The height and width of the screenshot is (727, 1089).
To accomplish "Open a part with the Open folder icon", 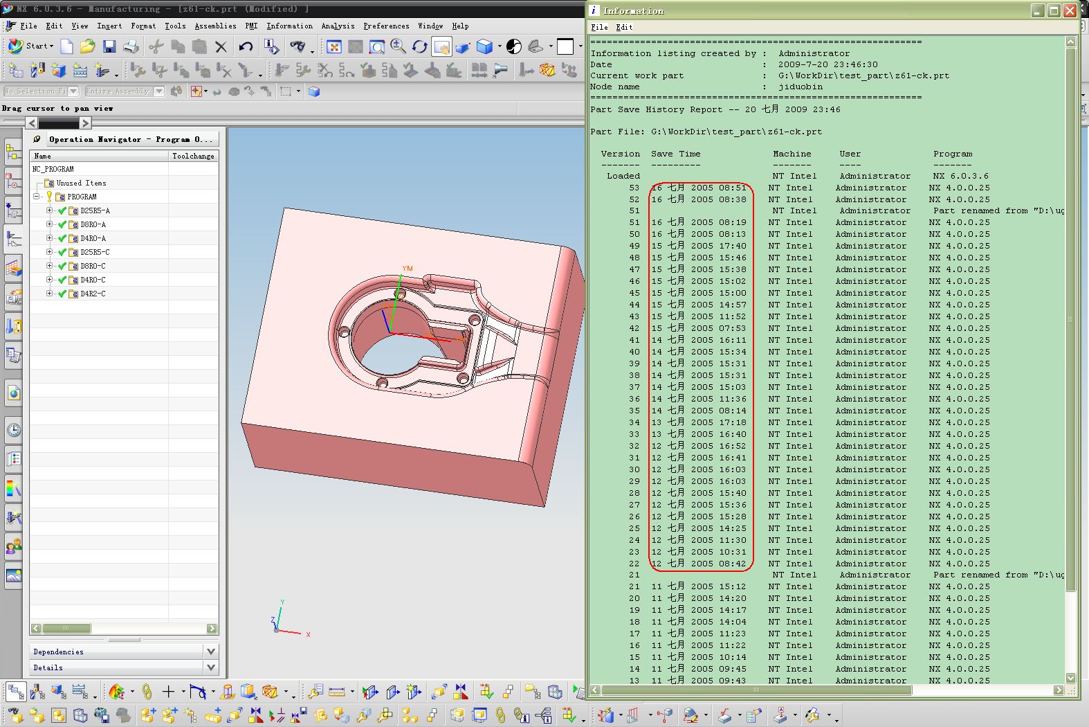I will point(87,46).
